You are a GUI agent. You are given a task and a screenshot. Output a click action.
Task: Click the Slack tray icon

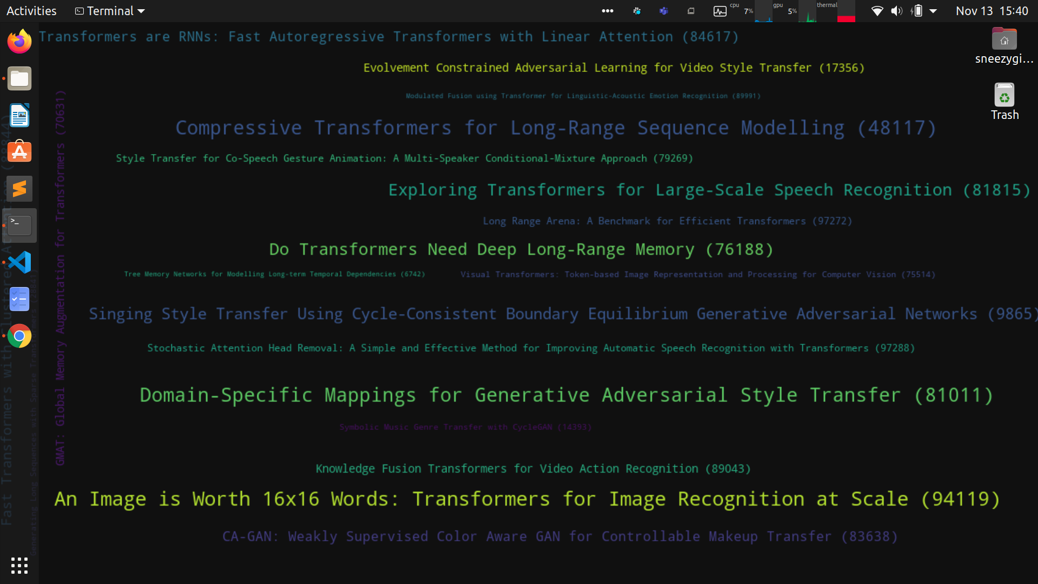pos(637,11)
